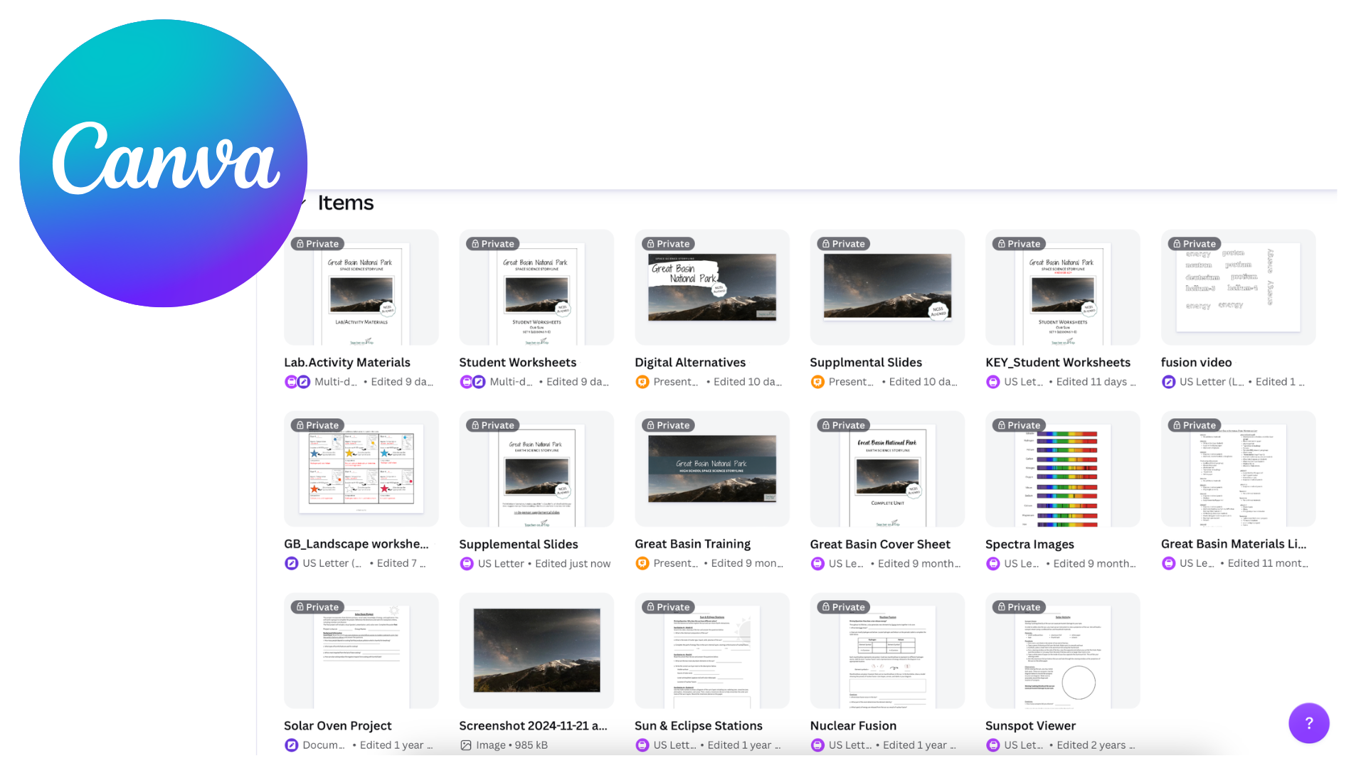The image size is (1366, 768).
Task: Click the Private badge on Lab.Activity Materials
Action: (317, 244)
